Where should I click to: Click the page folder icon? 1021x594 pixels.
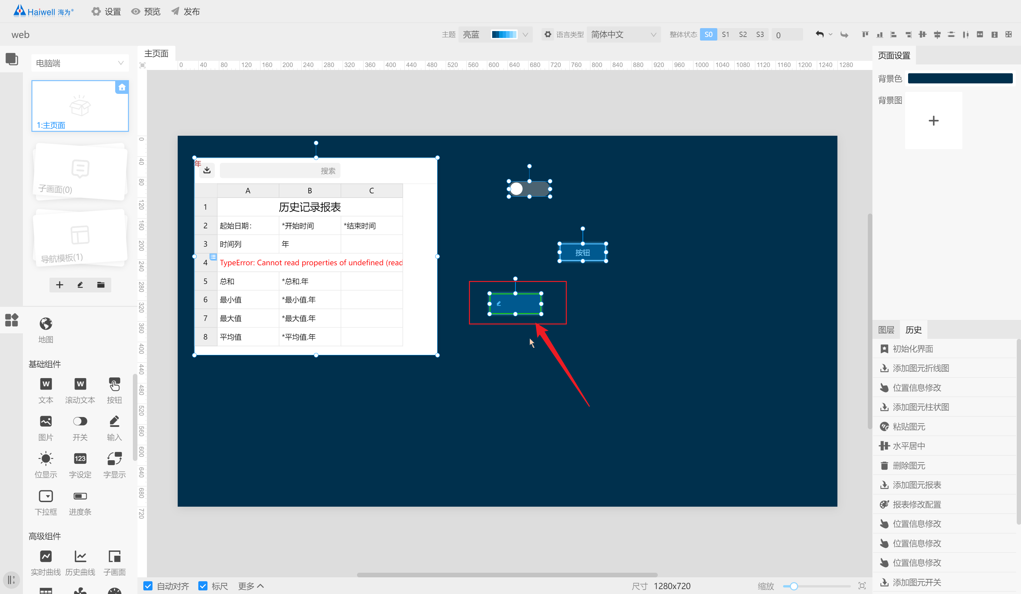click(101, 285)
